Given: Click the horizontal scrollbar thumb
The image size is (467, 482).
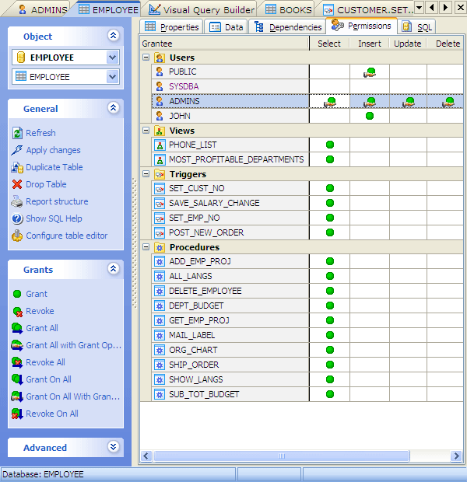Looking at the screenshot, I should tap(282, 456).
